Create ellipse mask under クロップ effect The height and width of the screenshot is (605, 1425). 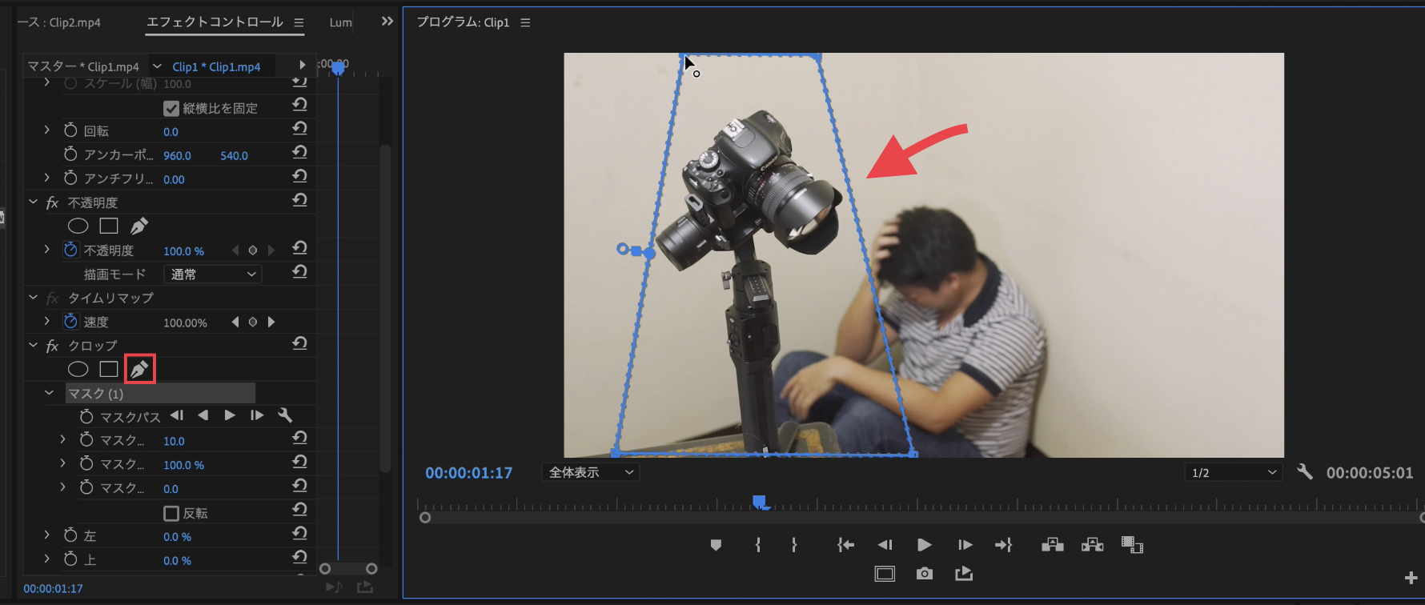(x=78, y=369)
